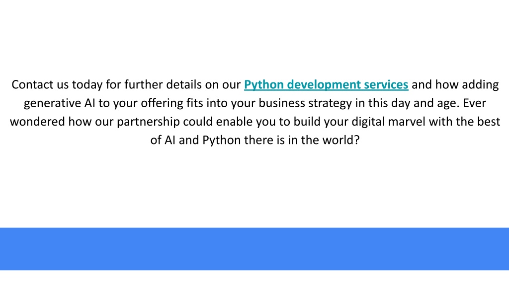Click the word "Ever" ending the second line
The width and height of the screenshot is (509, 286).
(x=474, y=103)
